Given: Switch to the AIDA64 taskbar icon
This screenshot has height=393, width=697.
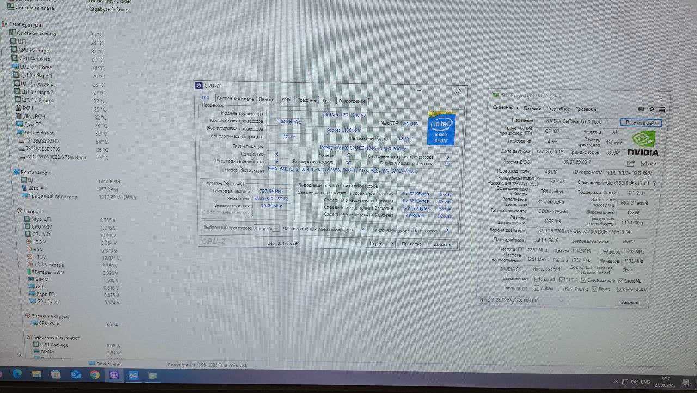Looking at the screenshot, I should point(133,375).
